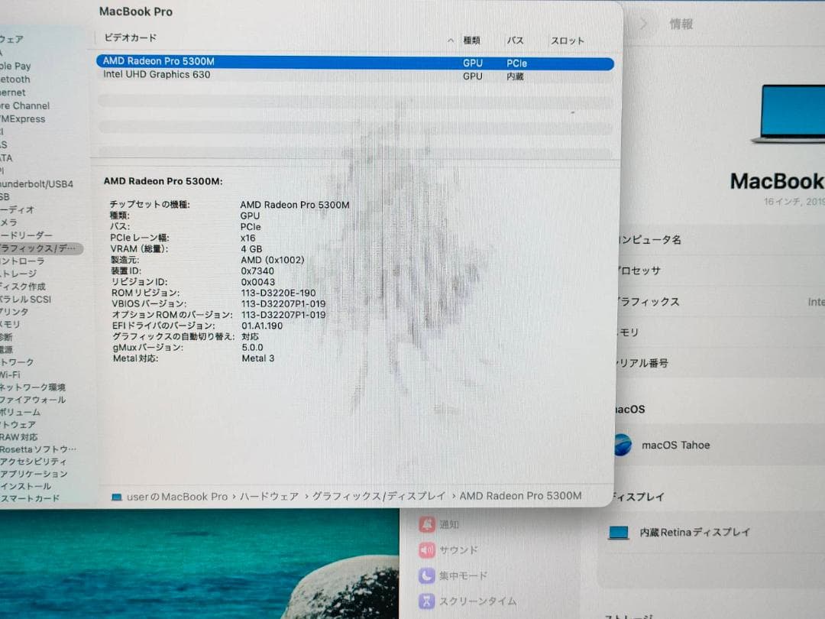Click EFI driver version 01.A1.190
Image resolution: width=825 pixels, height=619 pixels.
click(262, 326)
